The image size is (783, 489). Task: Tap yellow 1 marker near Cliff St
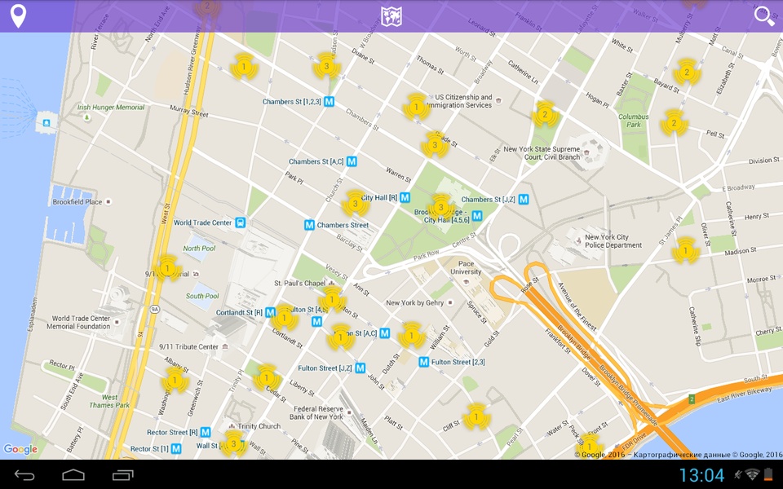[476, 417]
